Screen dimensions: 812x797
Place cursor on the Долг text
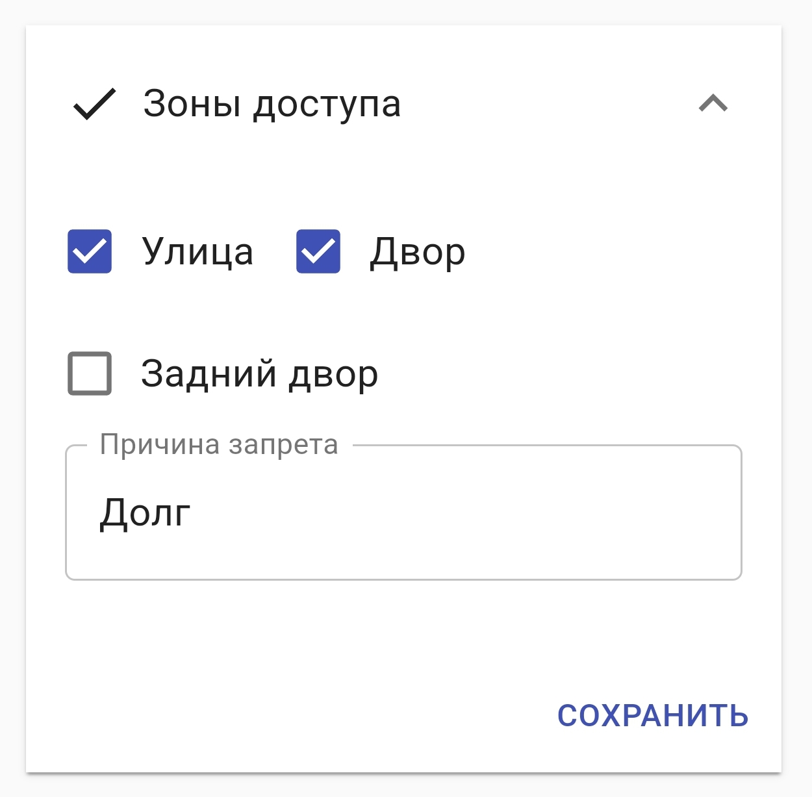[145, 513]
